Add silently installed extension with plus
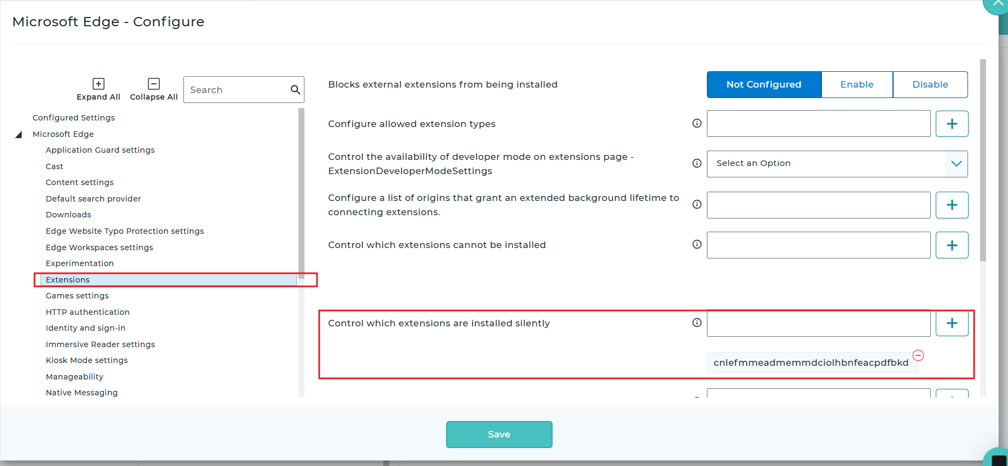This screenshot has width=1008, height=466. point(952,323)
